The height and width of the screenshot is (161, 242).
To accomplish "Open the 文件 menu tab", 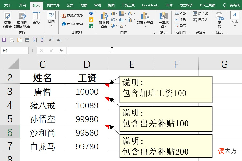I will tap(8, 5).
